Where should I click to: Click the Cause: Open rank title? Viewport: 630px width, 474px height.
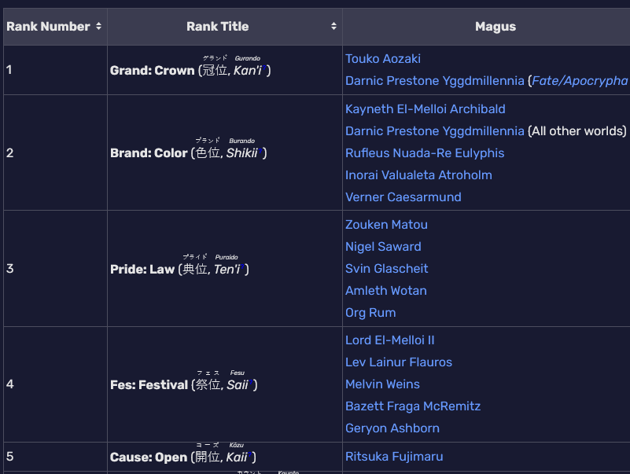(x=149, y=457)
